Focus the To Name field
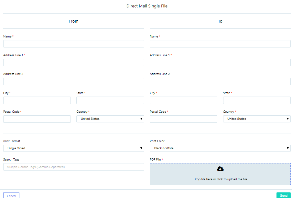Image resolution: width=292 pixels, height=198 pixels. [220, 44]
